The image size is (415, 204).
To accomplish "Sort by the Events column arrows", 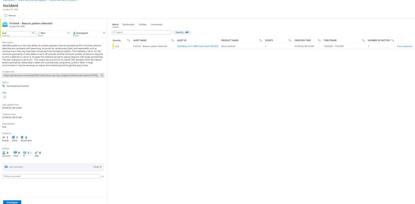I will pyautogui.click(x=290, y=40).
